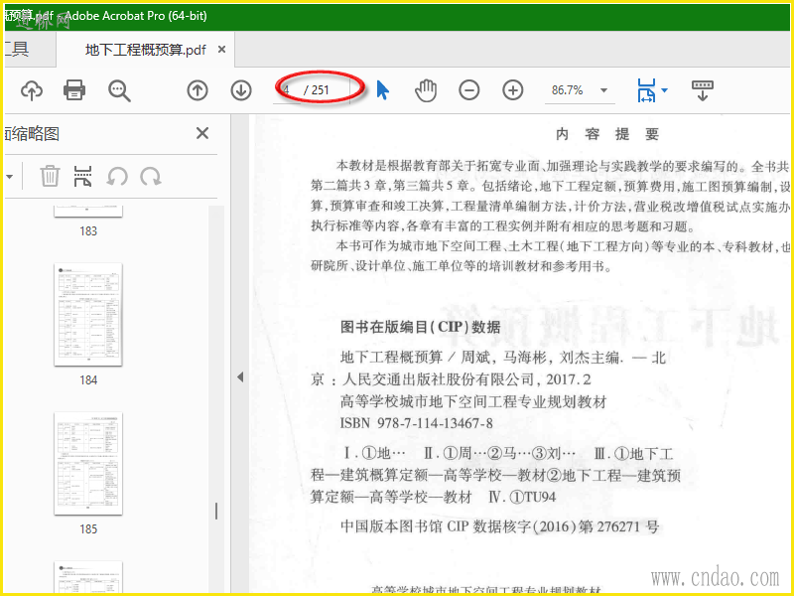794x596 pixels.
Task: Activate the hand pan tool
Action: 426,90
